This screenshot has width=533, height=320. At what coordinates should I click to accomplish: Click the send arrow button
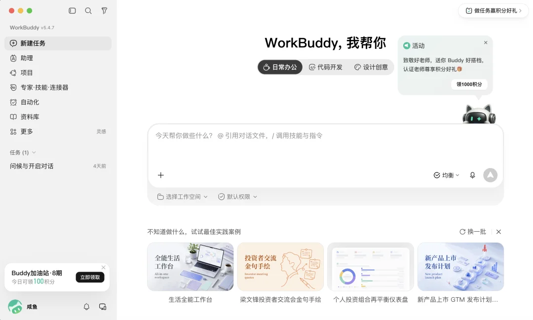(x=490, y=176)
